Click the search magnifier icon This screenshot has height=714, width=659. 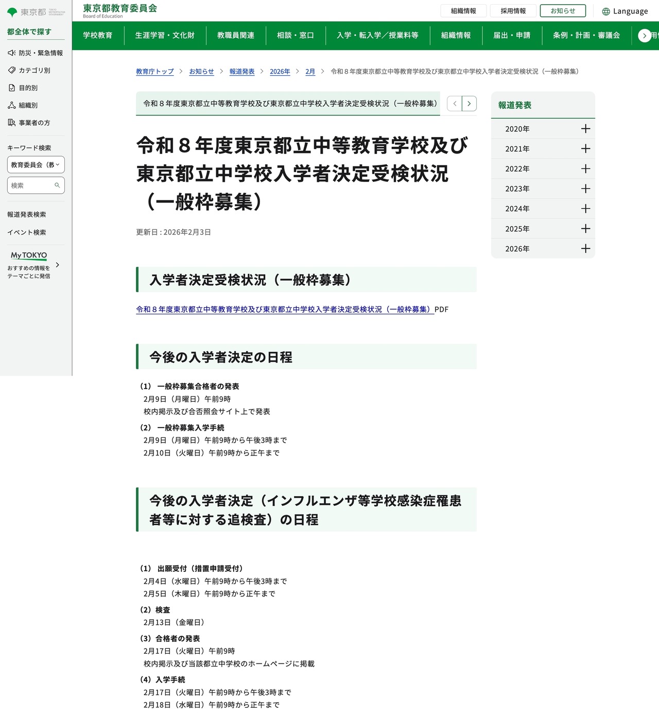click(57, 185)
